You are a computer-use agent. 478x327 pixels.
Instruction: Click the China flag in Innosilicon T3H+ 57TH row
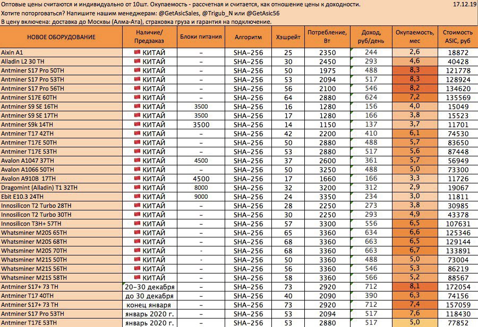137,223
